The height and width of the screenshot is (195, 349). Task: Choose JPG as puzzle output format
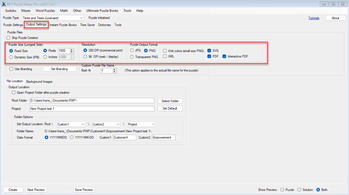tap(132, 51)
